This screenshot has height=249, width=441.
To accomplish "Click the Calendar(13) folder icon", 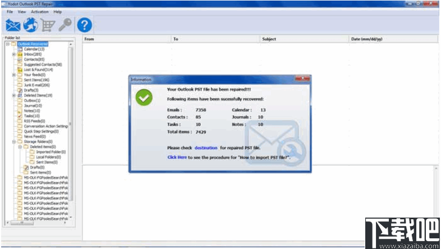I will pos(20,49).
